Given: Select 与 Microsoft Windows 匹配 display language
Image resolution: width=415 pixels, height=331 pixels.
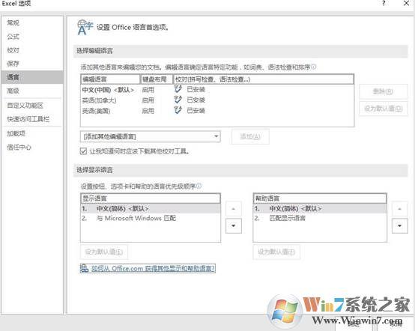Looking at the screenshot, I should [136, 218].
